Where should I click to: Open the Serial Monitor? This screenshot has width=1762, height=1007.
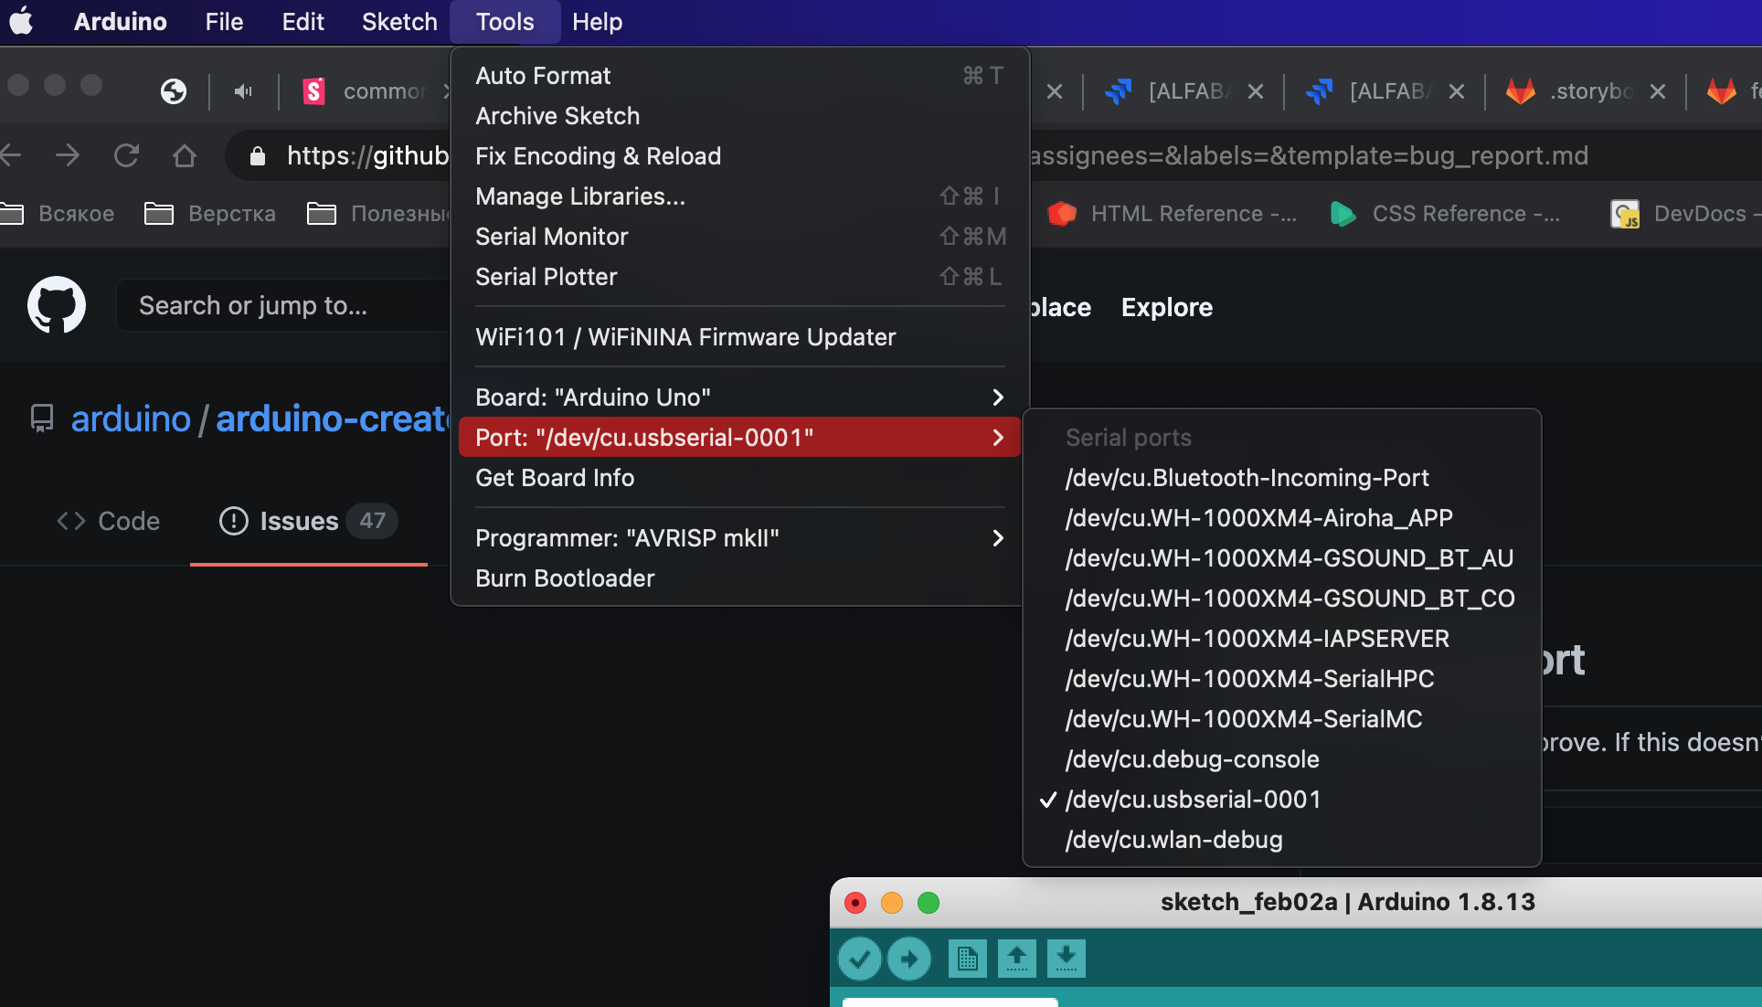[739, 237]
